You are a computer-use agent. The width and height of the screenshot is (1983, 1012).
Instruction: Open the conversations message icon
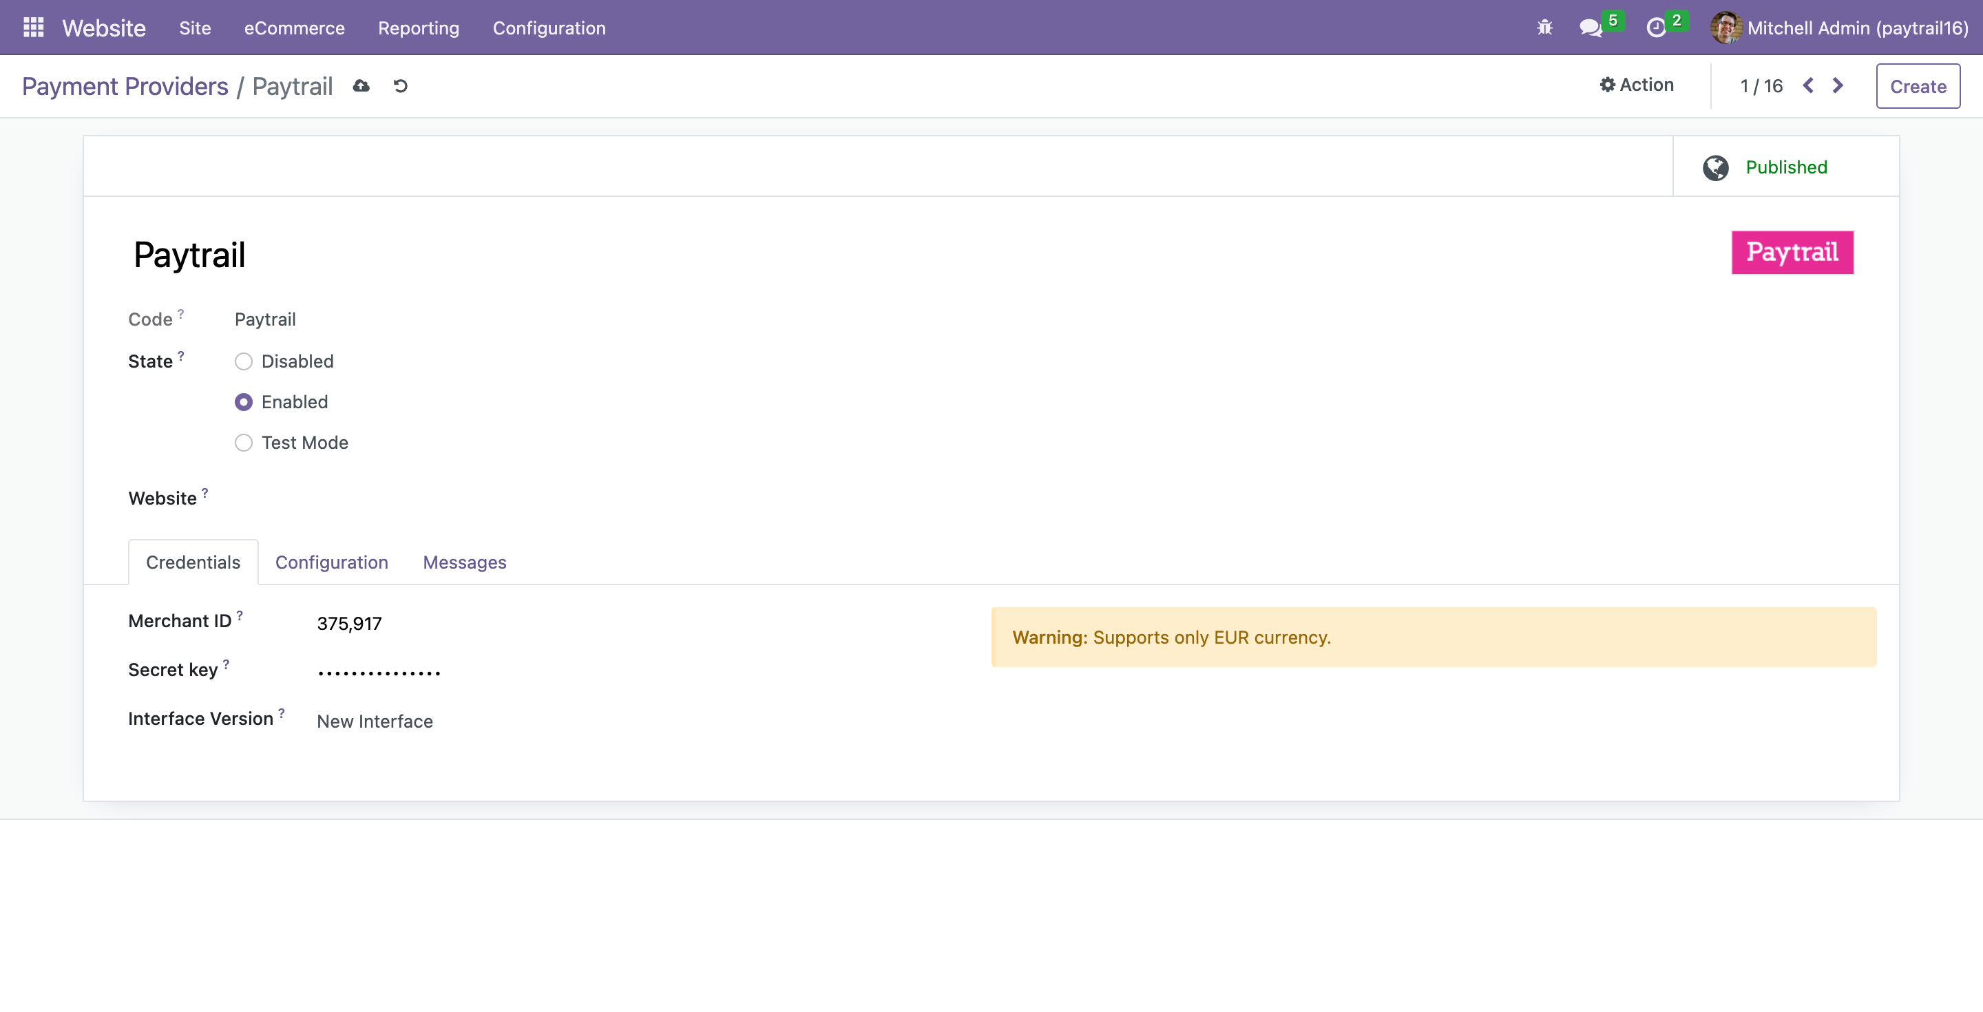[1591, 28]
